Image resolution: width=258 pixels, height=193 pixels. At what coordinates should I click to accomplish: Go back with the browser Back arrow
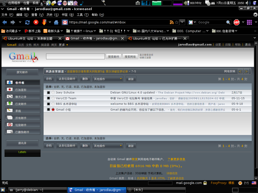pos(5,22)
